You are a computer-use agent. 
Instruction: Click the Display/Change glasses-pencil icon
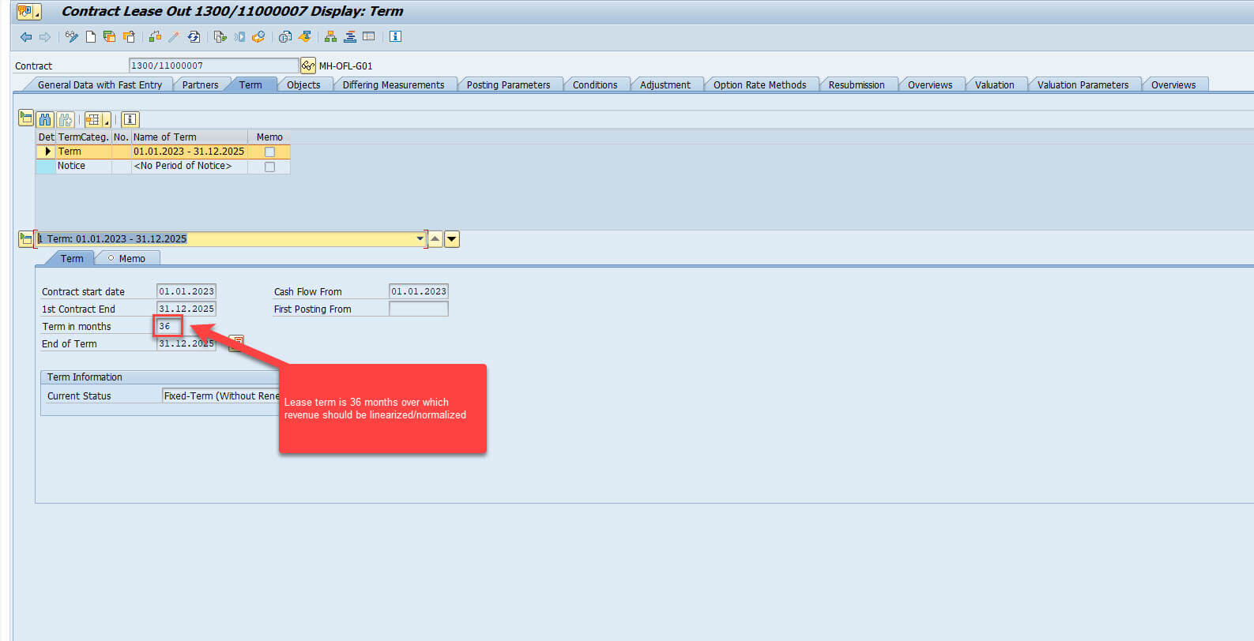[72, 37]
